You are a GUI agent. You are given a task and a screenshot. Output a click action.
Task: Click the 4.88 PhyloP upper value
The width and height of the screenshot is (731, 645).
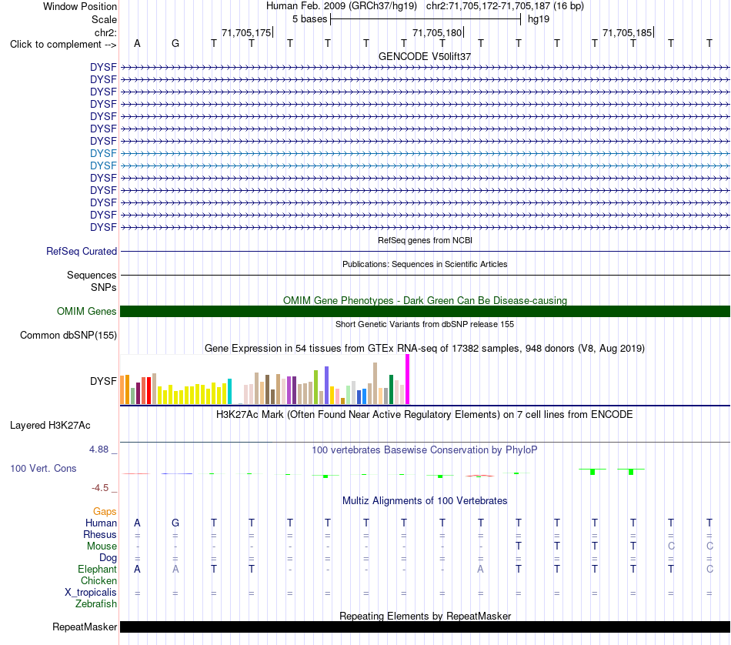(x=98, y=449)
